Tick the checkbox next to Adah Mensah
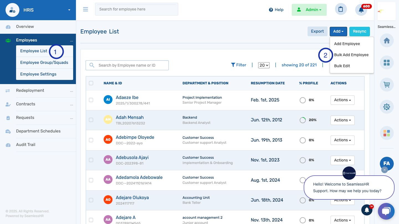 click(91, 120)
